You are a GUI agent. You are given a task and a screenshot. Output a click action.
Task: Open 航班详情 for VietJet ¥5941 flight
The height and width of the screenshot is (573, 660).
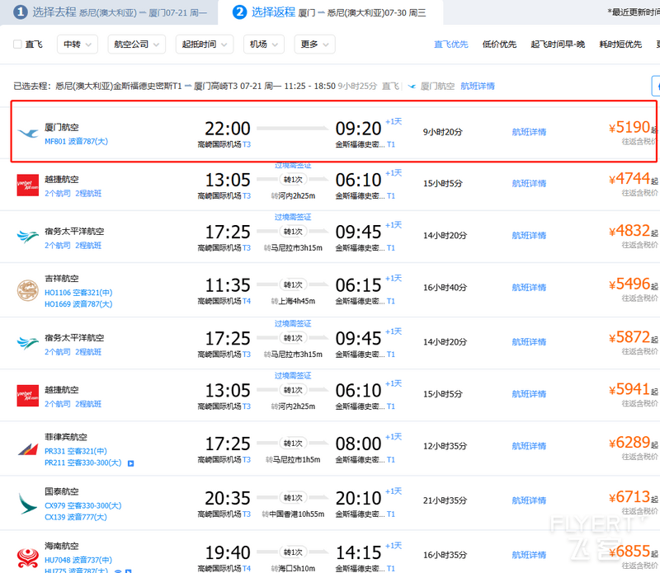[x=529, y=394]
